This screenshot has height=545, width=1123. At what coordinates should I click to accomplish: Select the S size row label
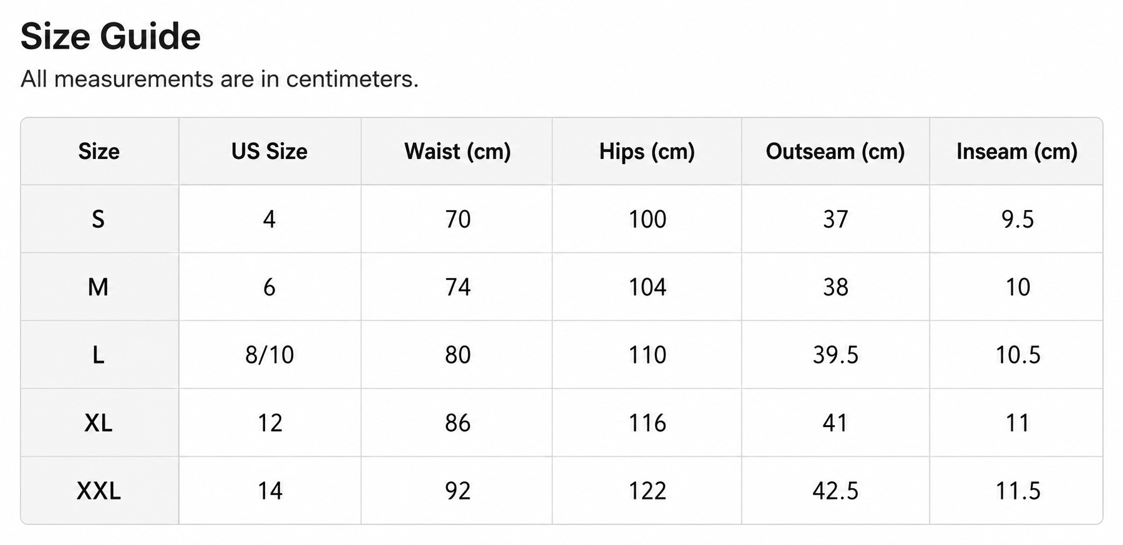(x=98, y=219)
